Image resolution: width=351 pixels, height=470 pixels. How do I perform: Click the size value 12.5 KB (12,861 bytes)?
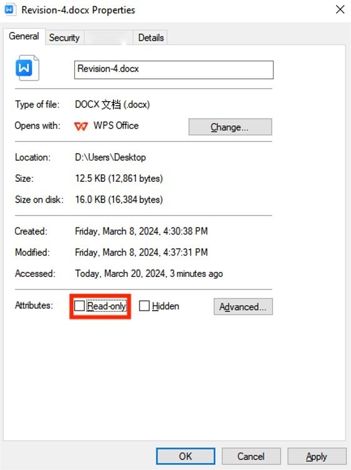(118, 178)
